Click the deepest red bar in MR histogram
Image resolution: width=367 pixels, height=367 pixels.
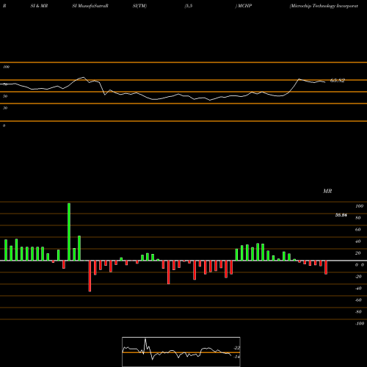coord(90,276)
